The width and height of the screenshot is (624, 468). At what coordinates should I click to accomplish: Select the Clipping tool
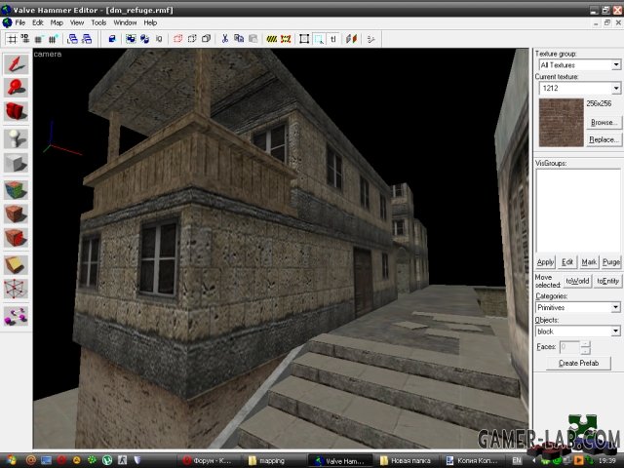point(16,264)
